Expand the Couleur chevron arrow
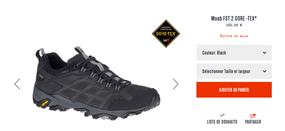The image size is (285, 131). click(x=265, y=53)
